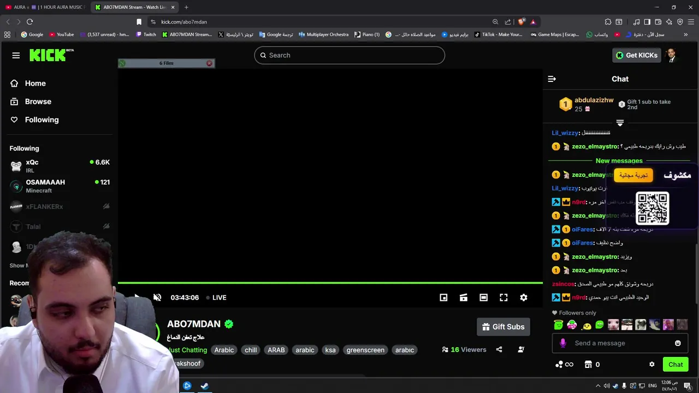Click the purple microphone chat icon
This screenshot has width=699, height=393.
pyautogui.click(x=563, y=343)
